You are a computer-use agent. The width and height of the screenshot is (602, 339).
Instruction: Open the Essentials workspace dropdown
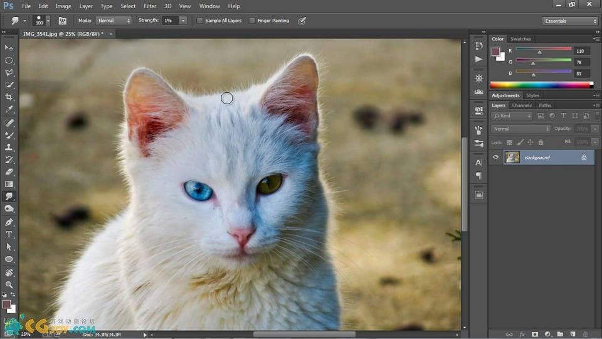click(570, 21)
